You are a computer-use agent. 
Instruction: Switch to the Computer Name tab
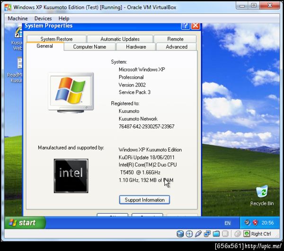pos(89,47)
